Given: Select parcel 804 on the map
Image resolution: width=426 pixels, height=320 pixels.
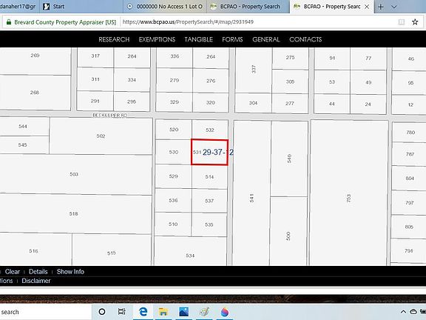Looking at the screenshot, I should (409, 179).
